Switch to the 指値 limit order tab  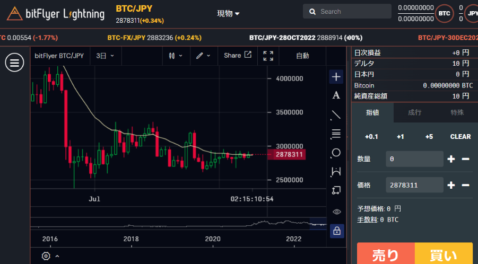tap(372, 113)
